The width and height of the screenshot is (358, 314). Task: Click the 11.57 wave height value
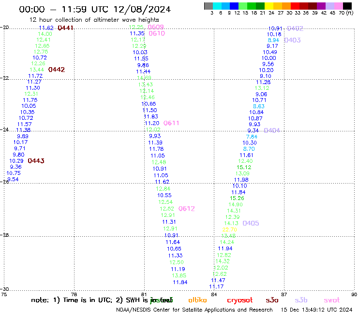[24, 124]
